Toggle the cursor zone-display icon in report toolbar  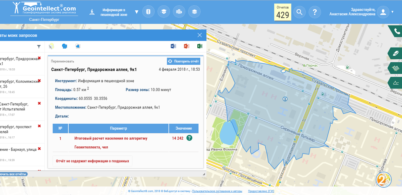[x=51, y=46]
